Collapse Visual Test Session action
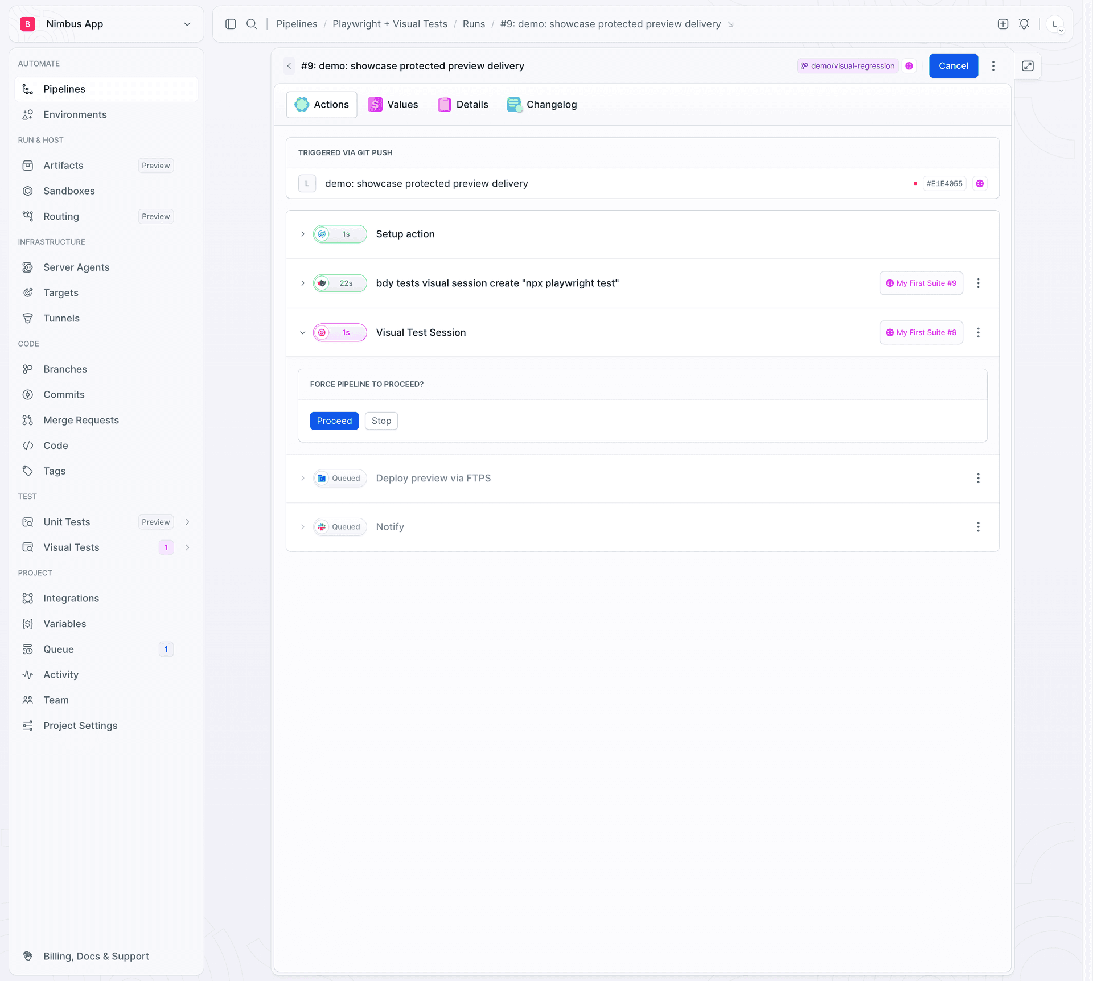Viewport: 1093px width, 981px height. (303, 332)
